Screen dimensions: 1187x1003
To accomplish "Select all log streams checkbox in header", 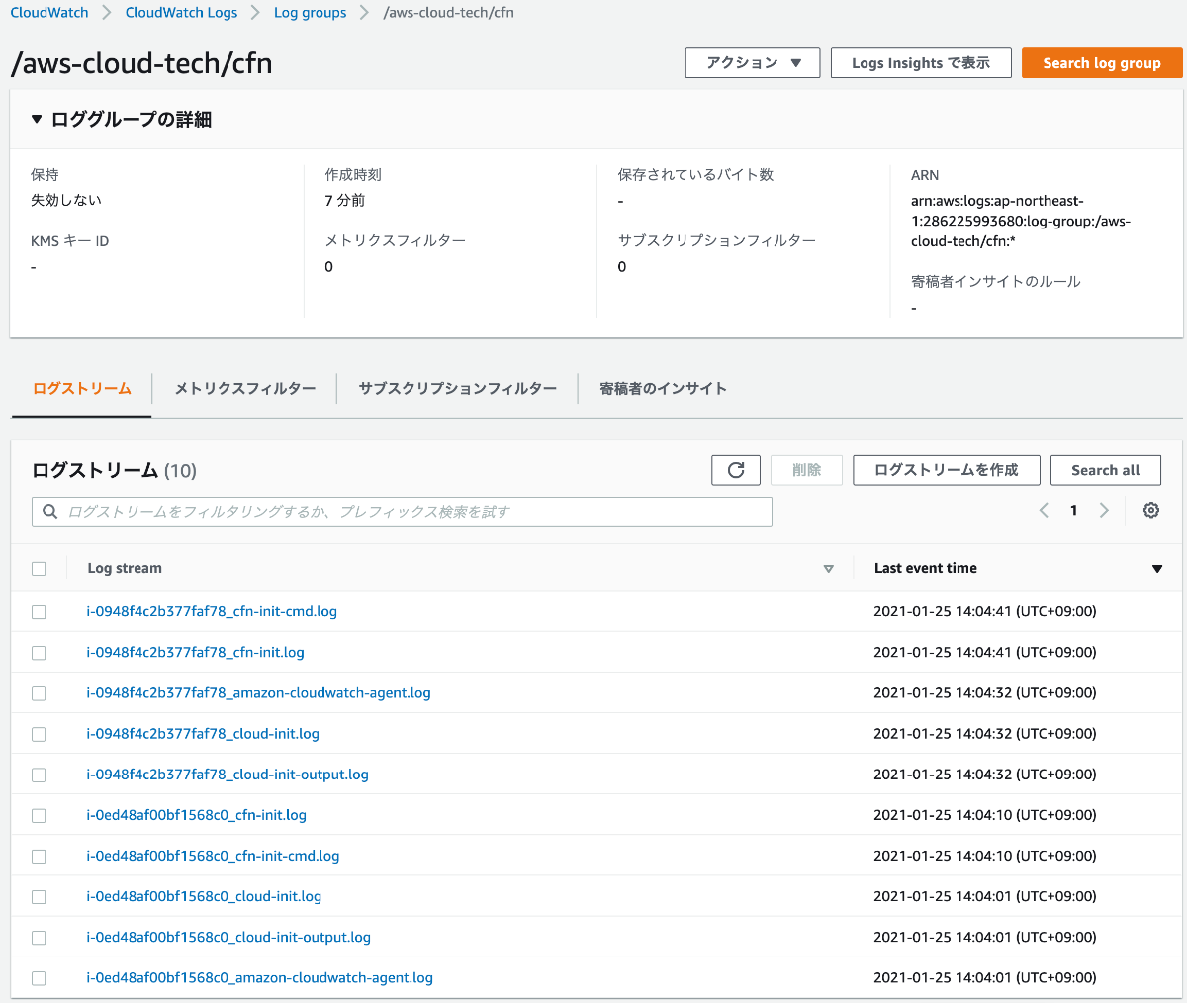I will coord(39,569).
